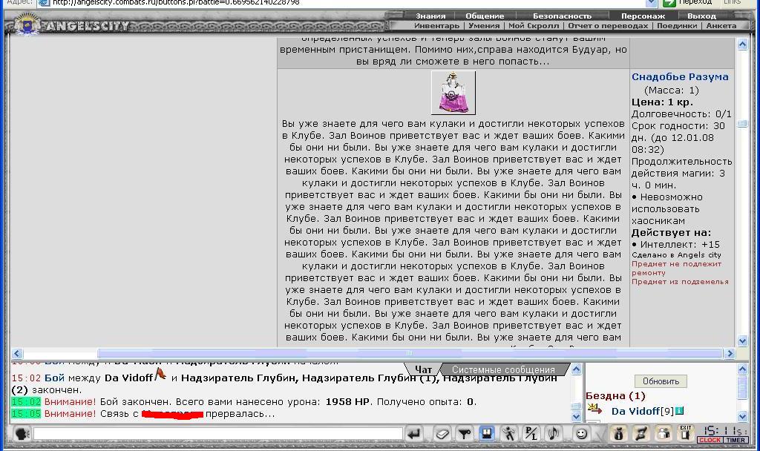Toggle the blue highlighted chat mode icon

click(487, 433)
